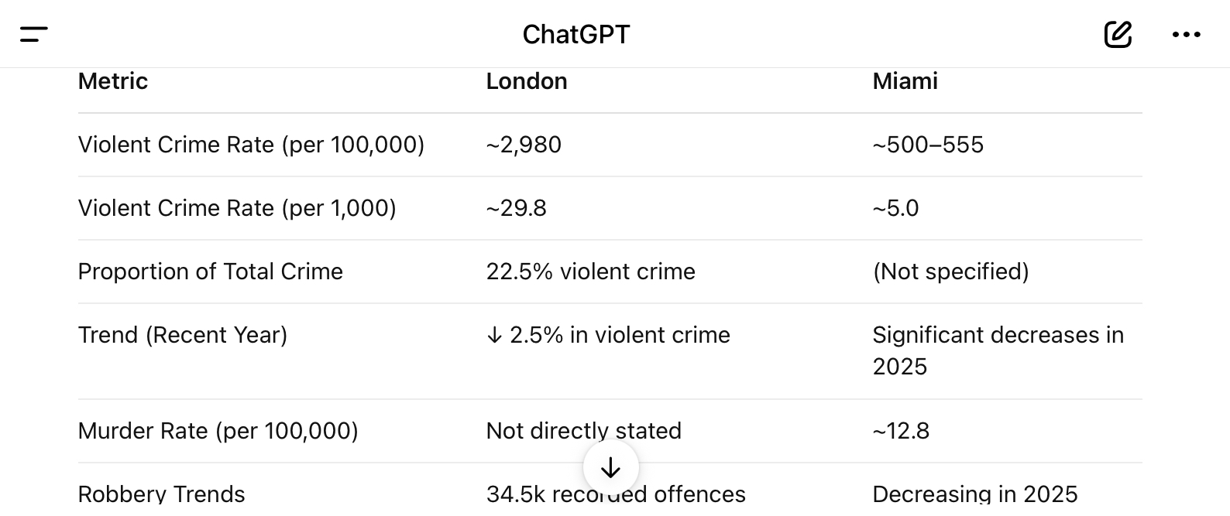Click Significant decreases in 2025 text
The image size is (1230, 516).
point(998,350)
